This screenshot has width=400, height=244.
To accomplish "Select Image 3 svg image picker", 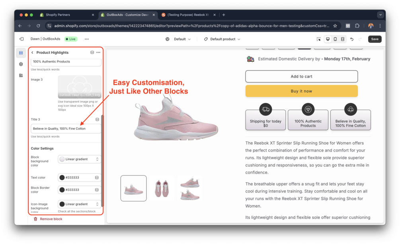I will (79, 87).
